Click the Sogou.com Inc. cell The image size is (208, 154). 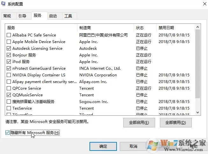(94, 102)
